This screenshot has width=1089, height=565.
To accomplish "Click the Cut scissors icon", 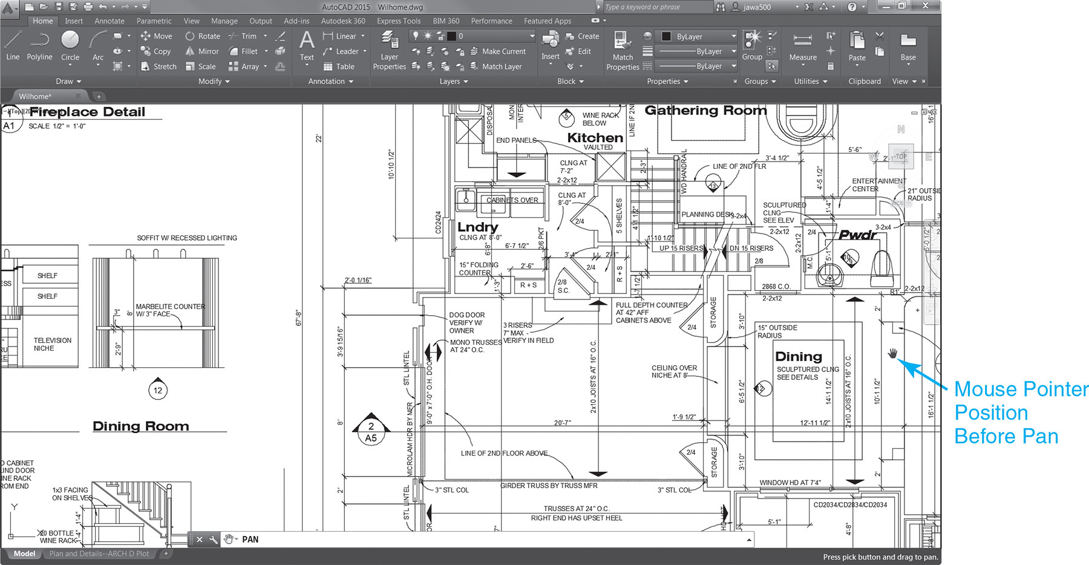I will coord(880,36).
